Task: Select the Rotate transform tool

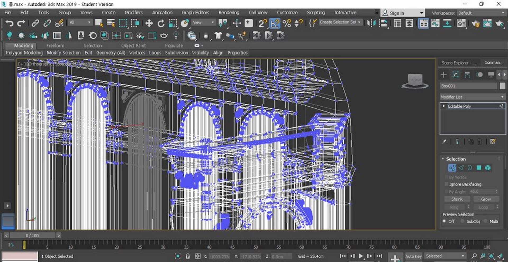Action: (x=161, y=23)
